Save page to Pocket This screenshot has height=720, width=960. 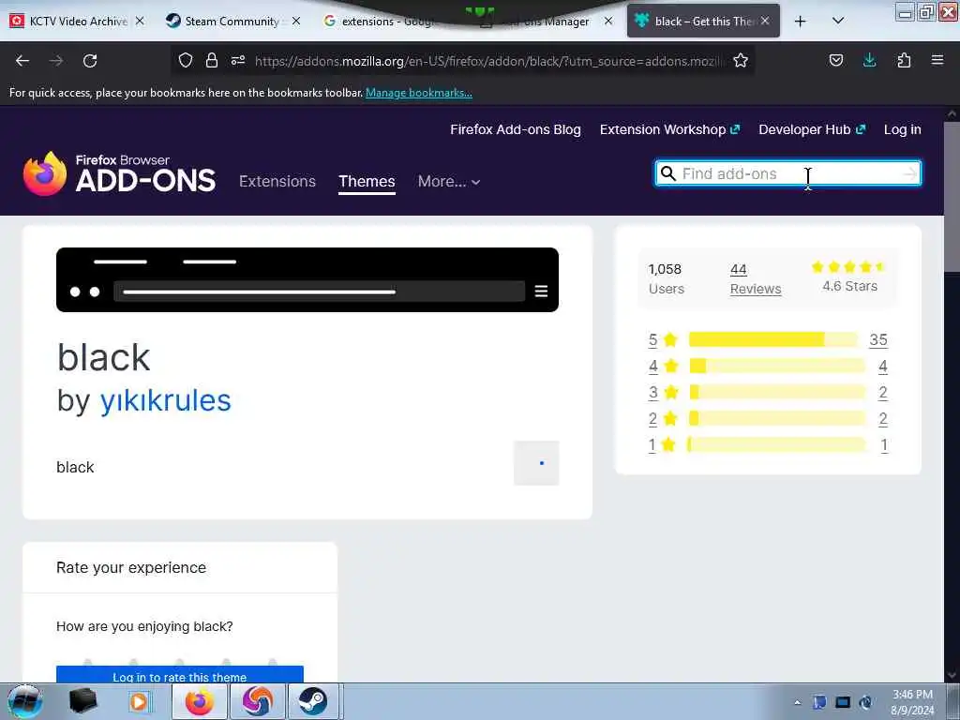pyautogui.click(x=835, y=60)
